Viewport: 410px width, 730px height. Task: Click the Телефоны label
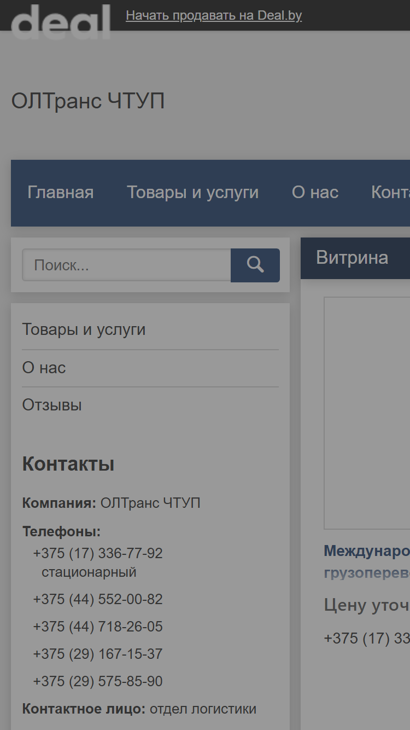pyautogui.click(x=61, y=531)
